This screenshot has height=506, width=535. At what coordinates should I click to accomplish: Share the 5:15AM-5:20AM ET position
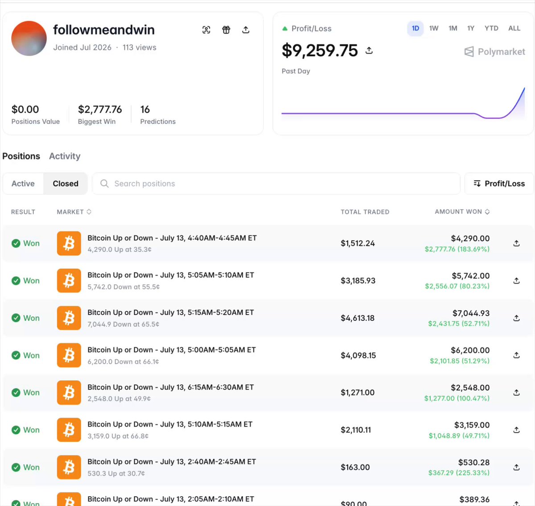(x=516, y=318)
